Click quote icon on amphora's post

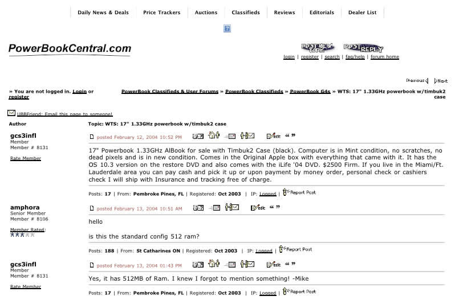click(x=274, y=208)
